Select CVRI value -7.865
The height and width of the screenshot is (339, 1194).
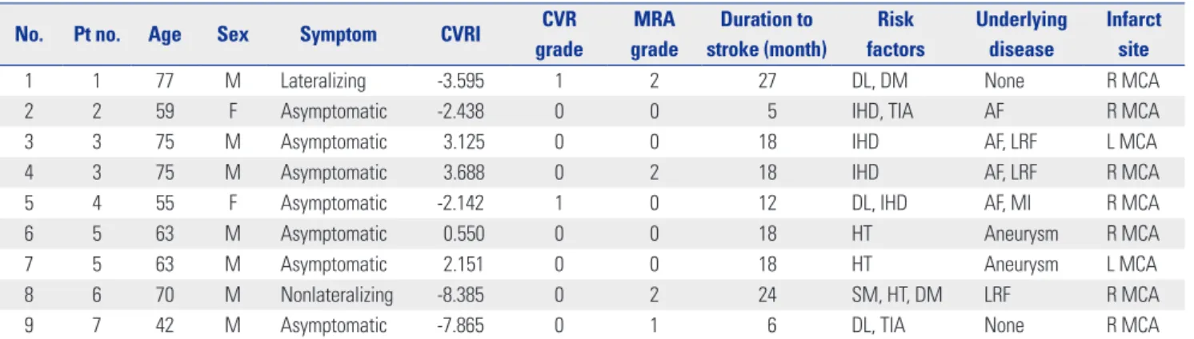coord(460,325)
